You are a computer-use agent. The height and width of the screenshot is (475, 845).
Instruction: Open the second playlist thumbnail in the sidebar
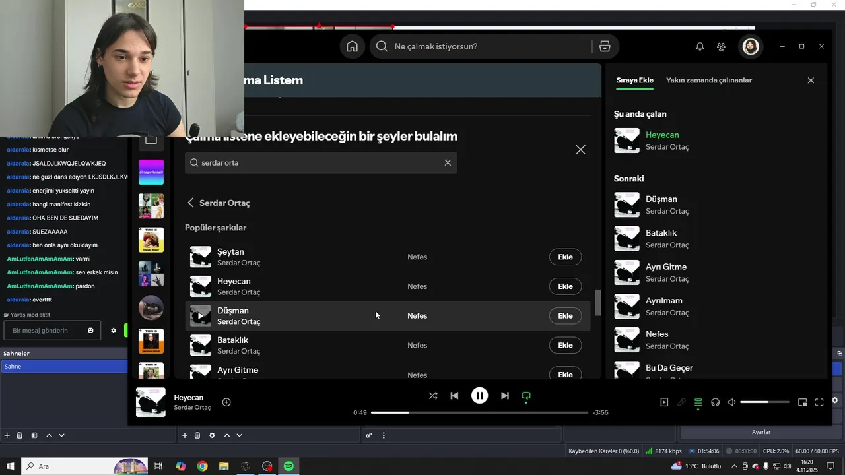(x=151, y=206)
